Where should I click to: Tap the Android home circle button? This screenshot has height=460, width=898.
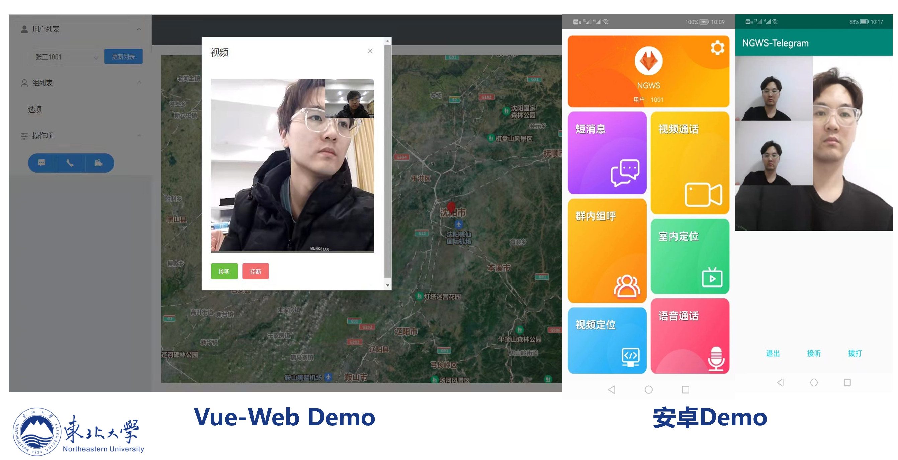648,390
